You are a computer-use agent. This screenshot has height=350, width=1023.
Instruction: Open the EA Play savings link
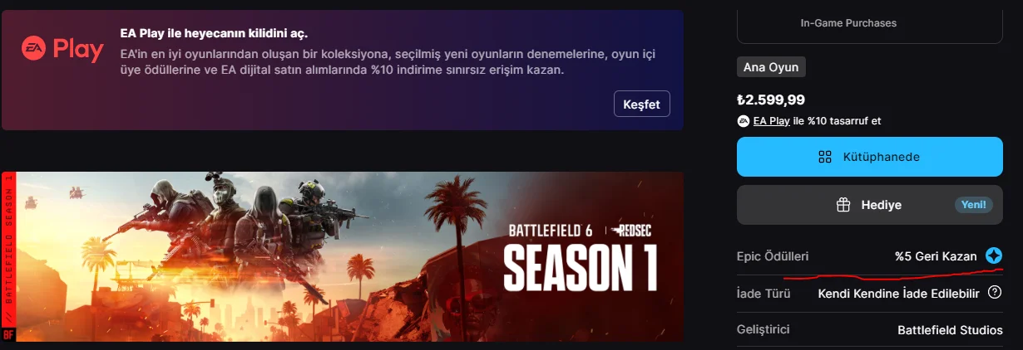[x=771, y=121]
